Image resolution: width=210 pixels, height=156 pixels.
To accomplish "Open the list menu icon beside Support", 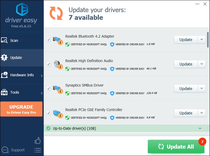I will coord(38,150).
